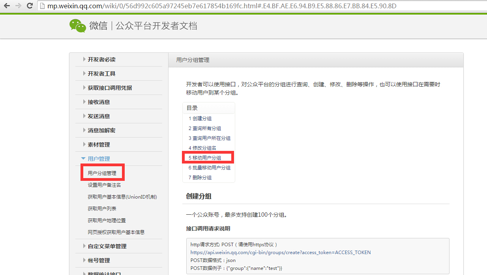Open 开发者工具 in the sidebar
This screenshot has height=275, width=487.
[101, 74]
